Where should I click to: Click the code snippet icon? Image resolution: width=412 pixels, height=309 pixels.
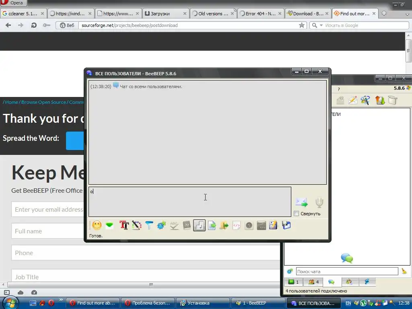pos(237,225)
